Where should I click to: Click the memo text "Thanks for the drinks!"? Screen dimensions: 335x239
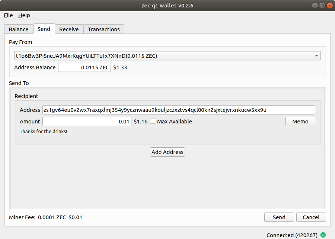click(x=44, y=132)
